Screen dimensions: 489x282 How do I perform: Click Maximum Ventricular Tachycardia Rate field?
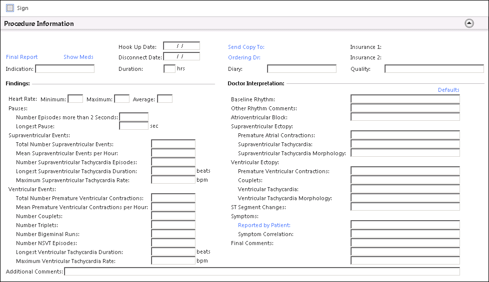[x=173, y=261]
